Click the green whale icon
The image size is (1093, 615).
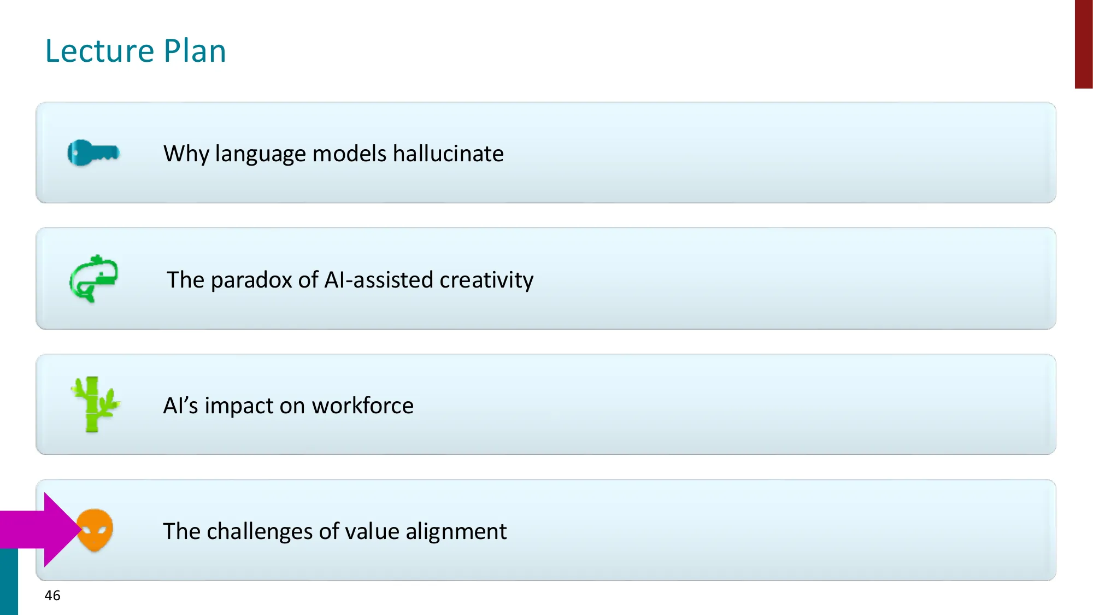pyautogui.click(x=94, y=278)
